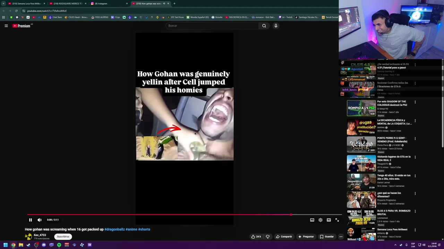Open a new browser tab with plus
Viewport: 444px width, 249px height.
(x=174, y=3)
